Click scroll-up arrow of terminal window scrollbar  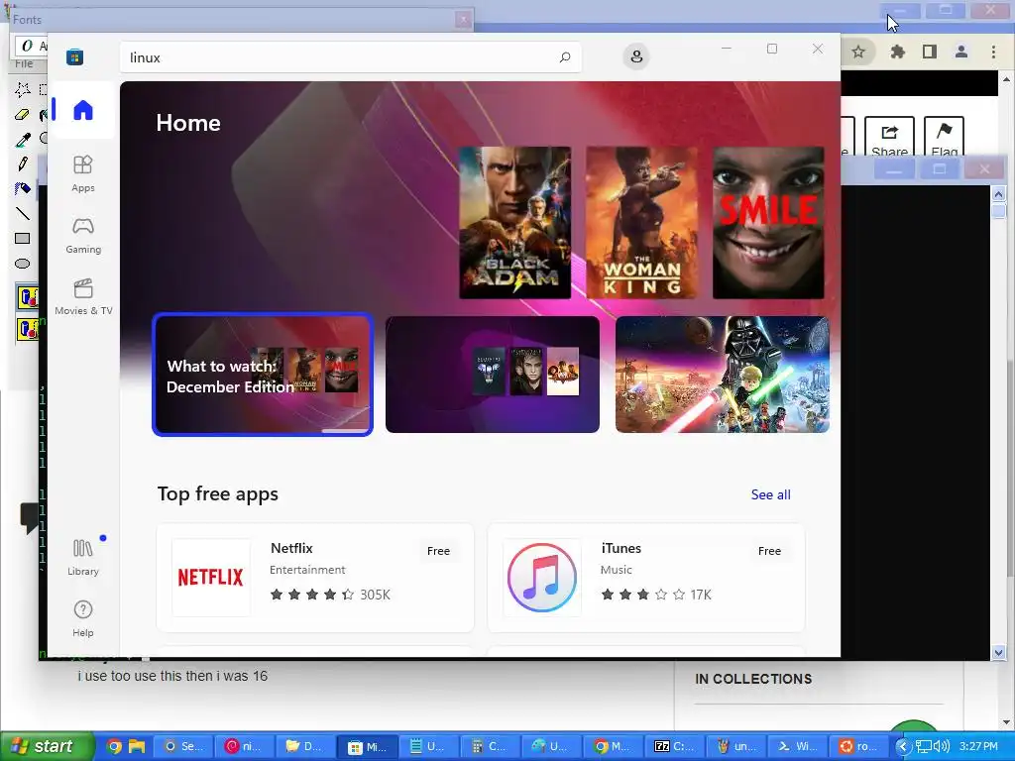[998, 194]
